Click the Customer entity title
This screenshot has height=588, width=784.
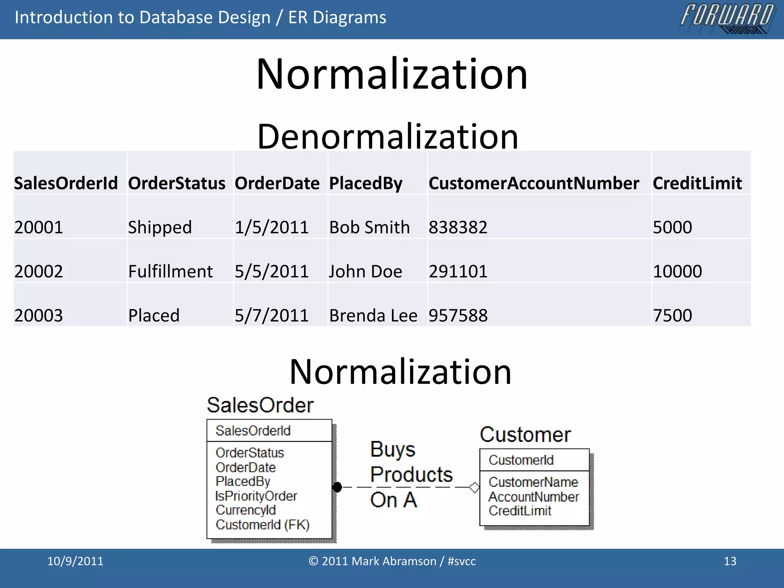[525, 434]
